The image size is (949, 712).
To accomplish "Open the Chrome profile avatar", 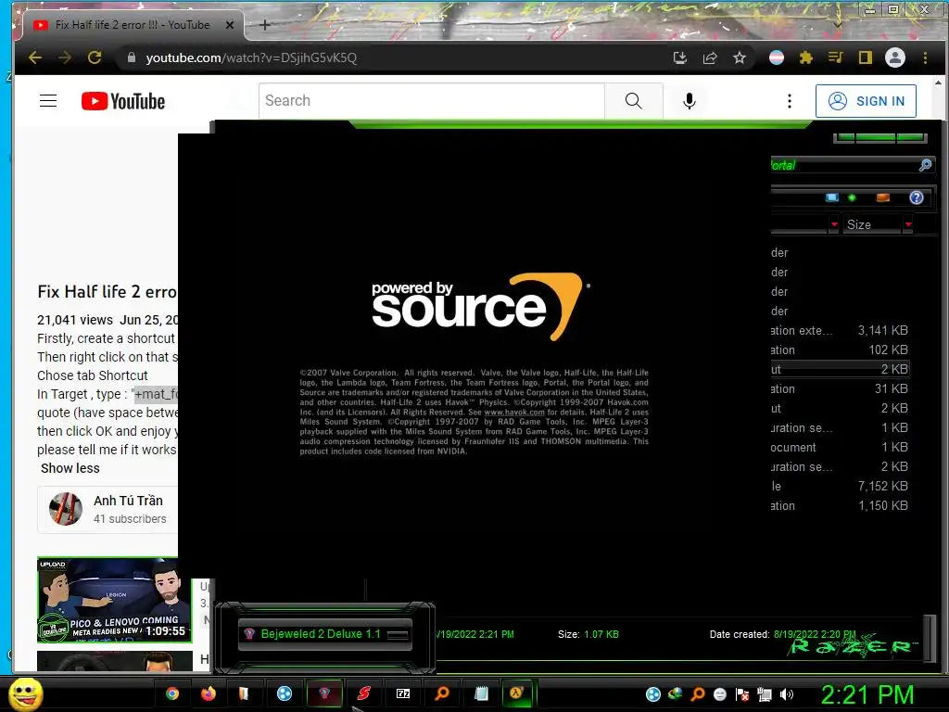I will pyautogui.click(x=895, y=58).
